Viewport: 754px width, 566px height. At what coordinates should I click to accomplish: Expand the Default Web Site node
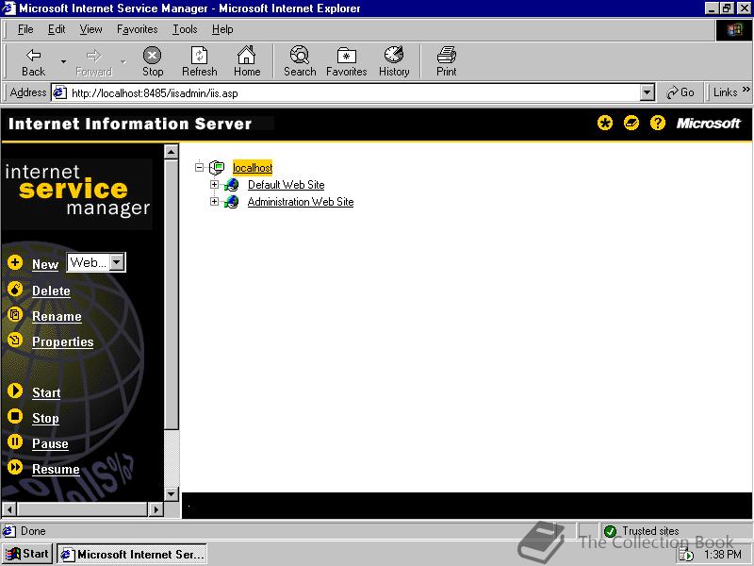pyautogui.click(x=215, y=184)
